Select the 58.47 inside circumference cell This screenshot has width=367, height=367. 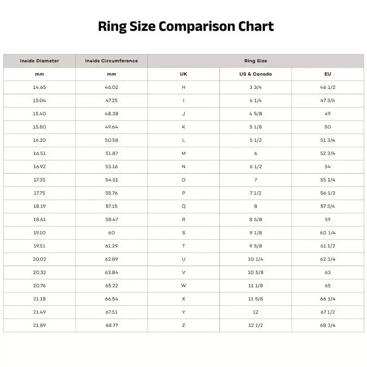(111, 219)
